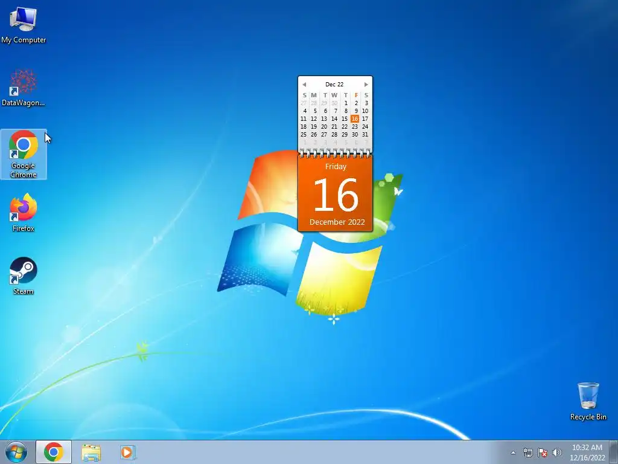618x464 pixels.
Task: Select date 18 in calendar gadget
Action: click(304, 127)
